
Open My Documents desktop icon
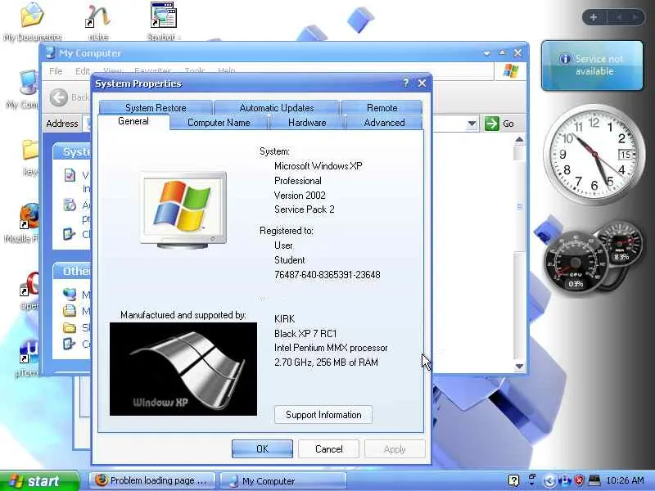point(32,21)
